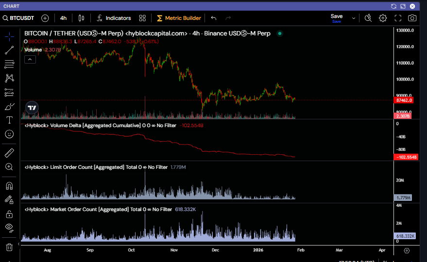Image resolution: width=427 pixels, height=262 pixels.
Task: Toggle stay in drawing mode
Action: point(9,200)
